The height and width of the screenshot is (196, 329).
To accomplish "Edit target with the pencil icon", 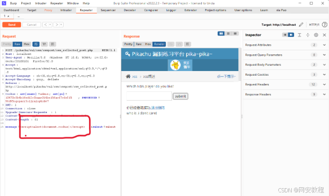I will tap(301, 24).
